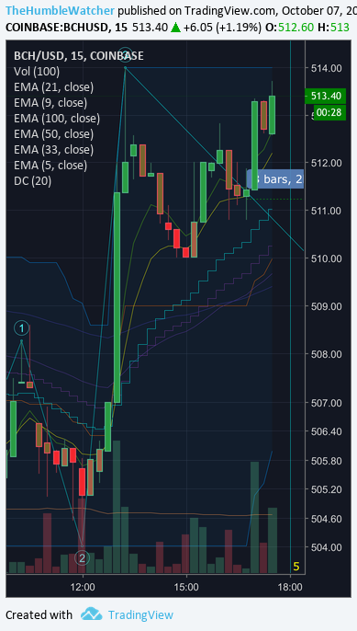Click the 504.00 price axis label
The width and height of the screenshot is (357, 631).
pyautogui.click(x=327, y=547)
